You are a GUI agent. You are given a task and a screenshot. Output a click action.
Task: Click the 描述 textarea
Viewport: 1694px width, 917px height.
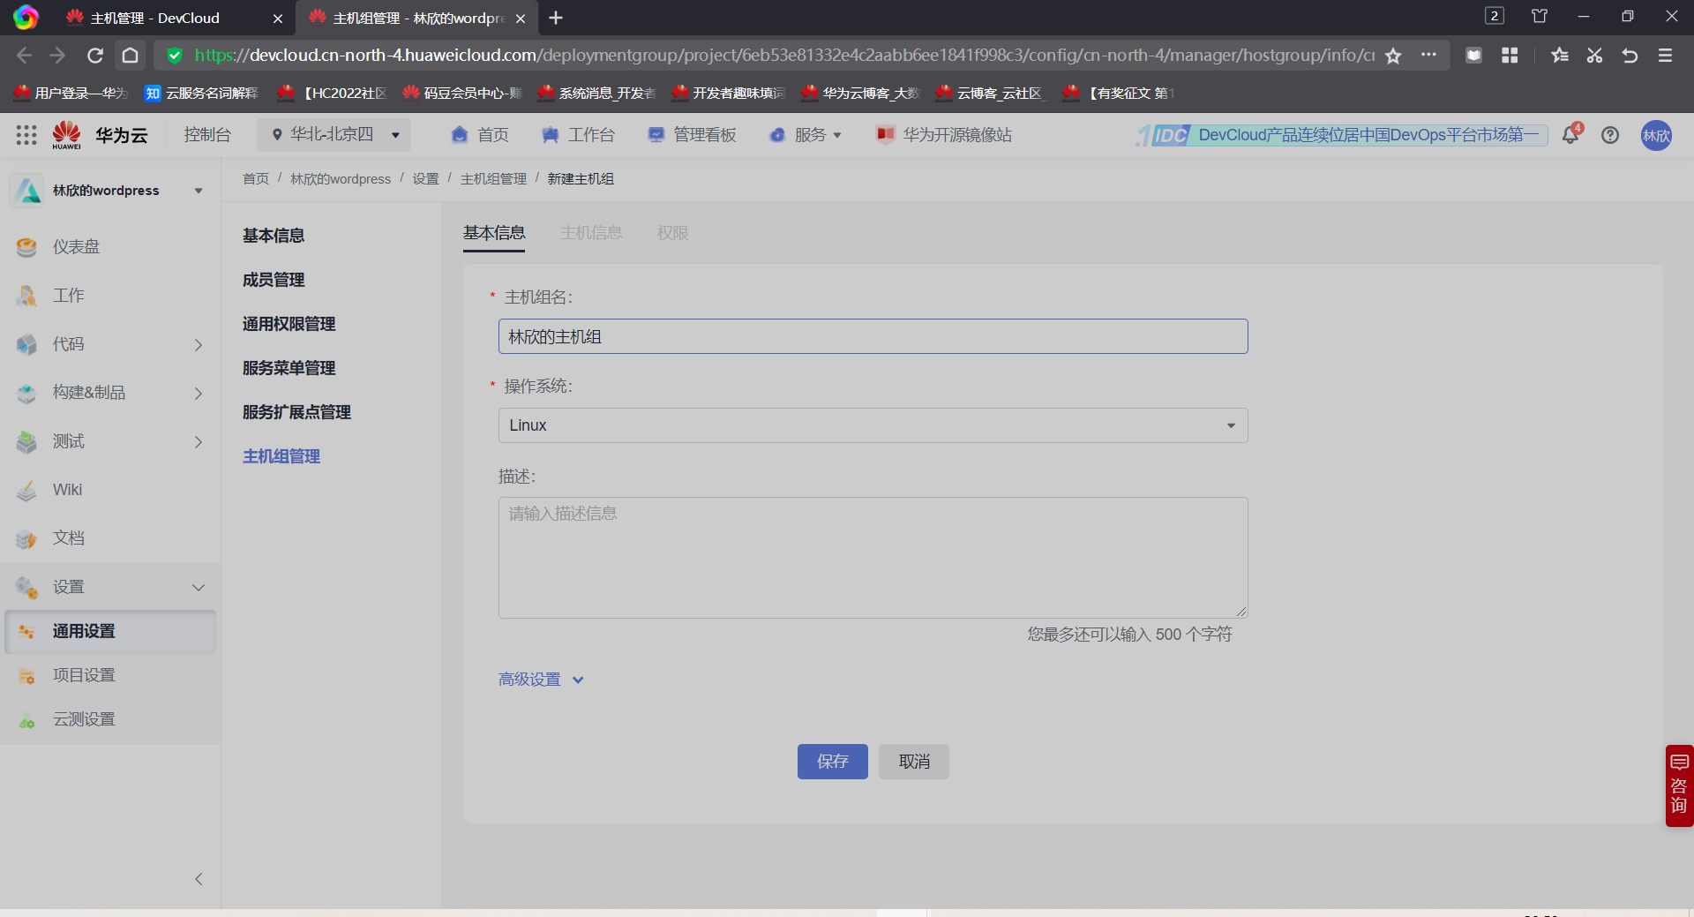(x=873, y=558)
